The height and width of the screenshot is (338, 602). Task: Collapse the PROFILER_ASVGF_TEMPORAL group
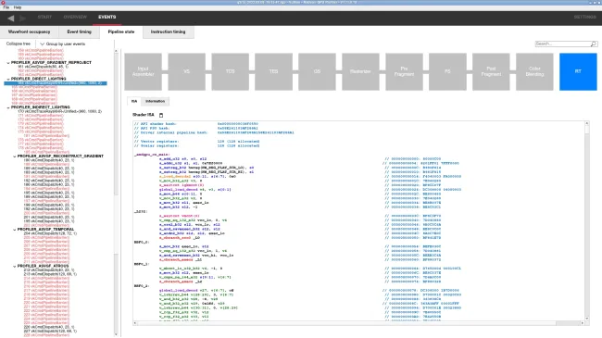15,230
